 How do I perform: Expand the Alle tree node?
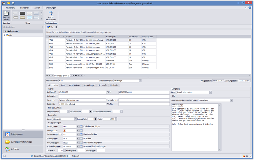pyautogui.click(x=5, y=35)
